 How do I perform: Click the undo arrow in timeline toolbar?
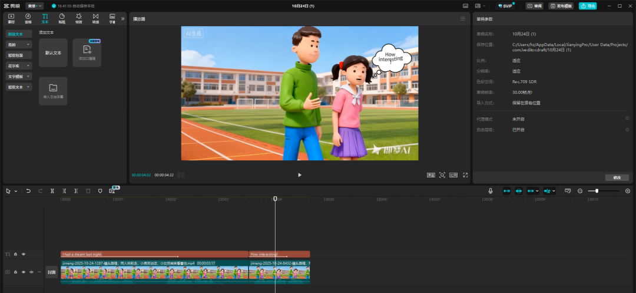pyautogui.click(x=28, y=191)
